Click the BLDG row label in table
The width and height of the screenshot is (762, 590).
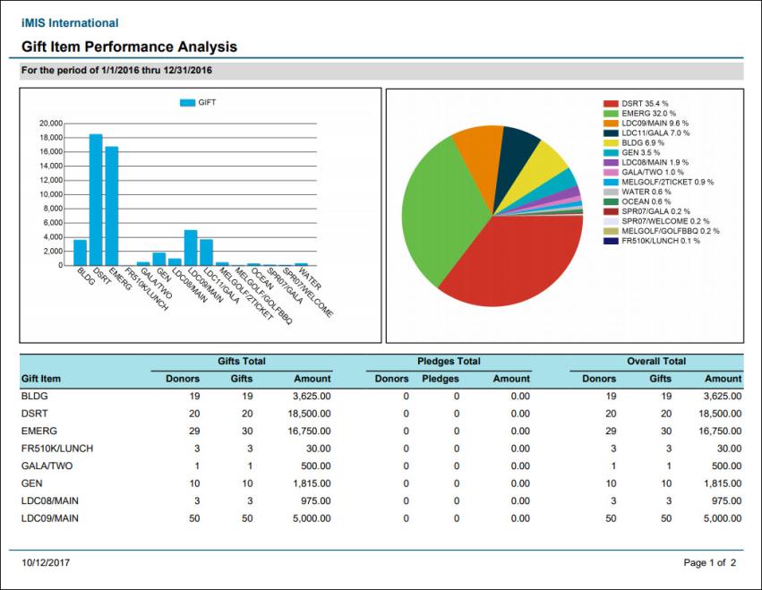(35, 396)
